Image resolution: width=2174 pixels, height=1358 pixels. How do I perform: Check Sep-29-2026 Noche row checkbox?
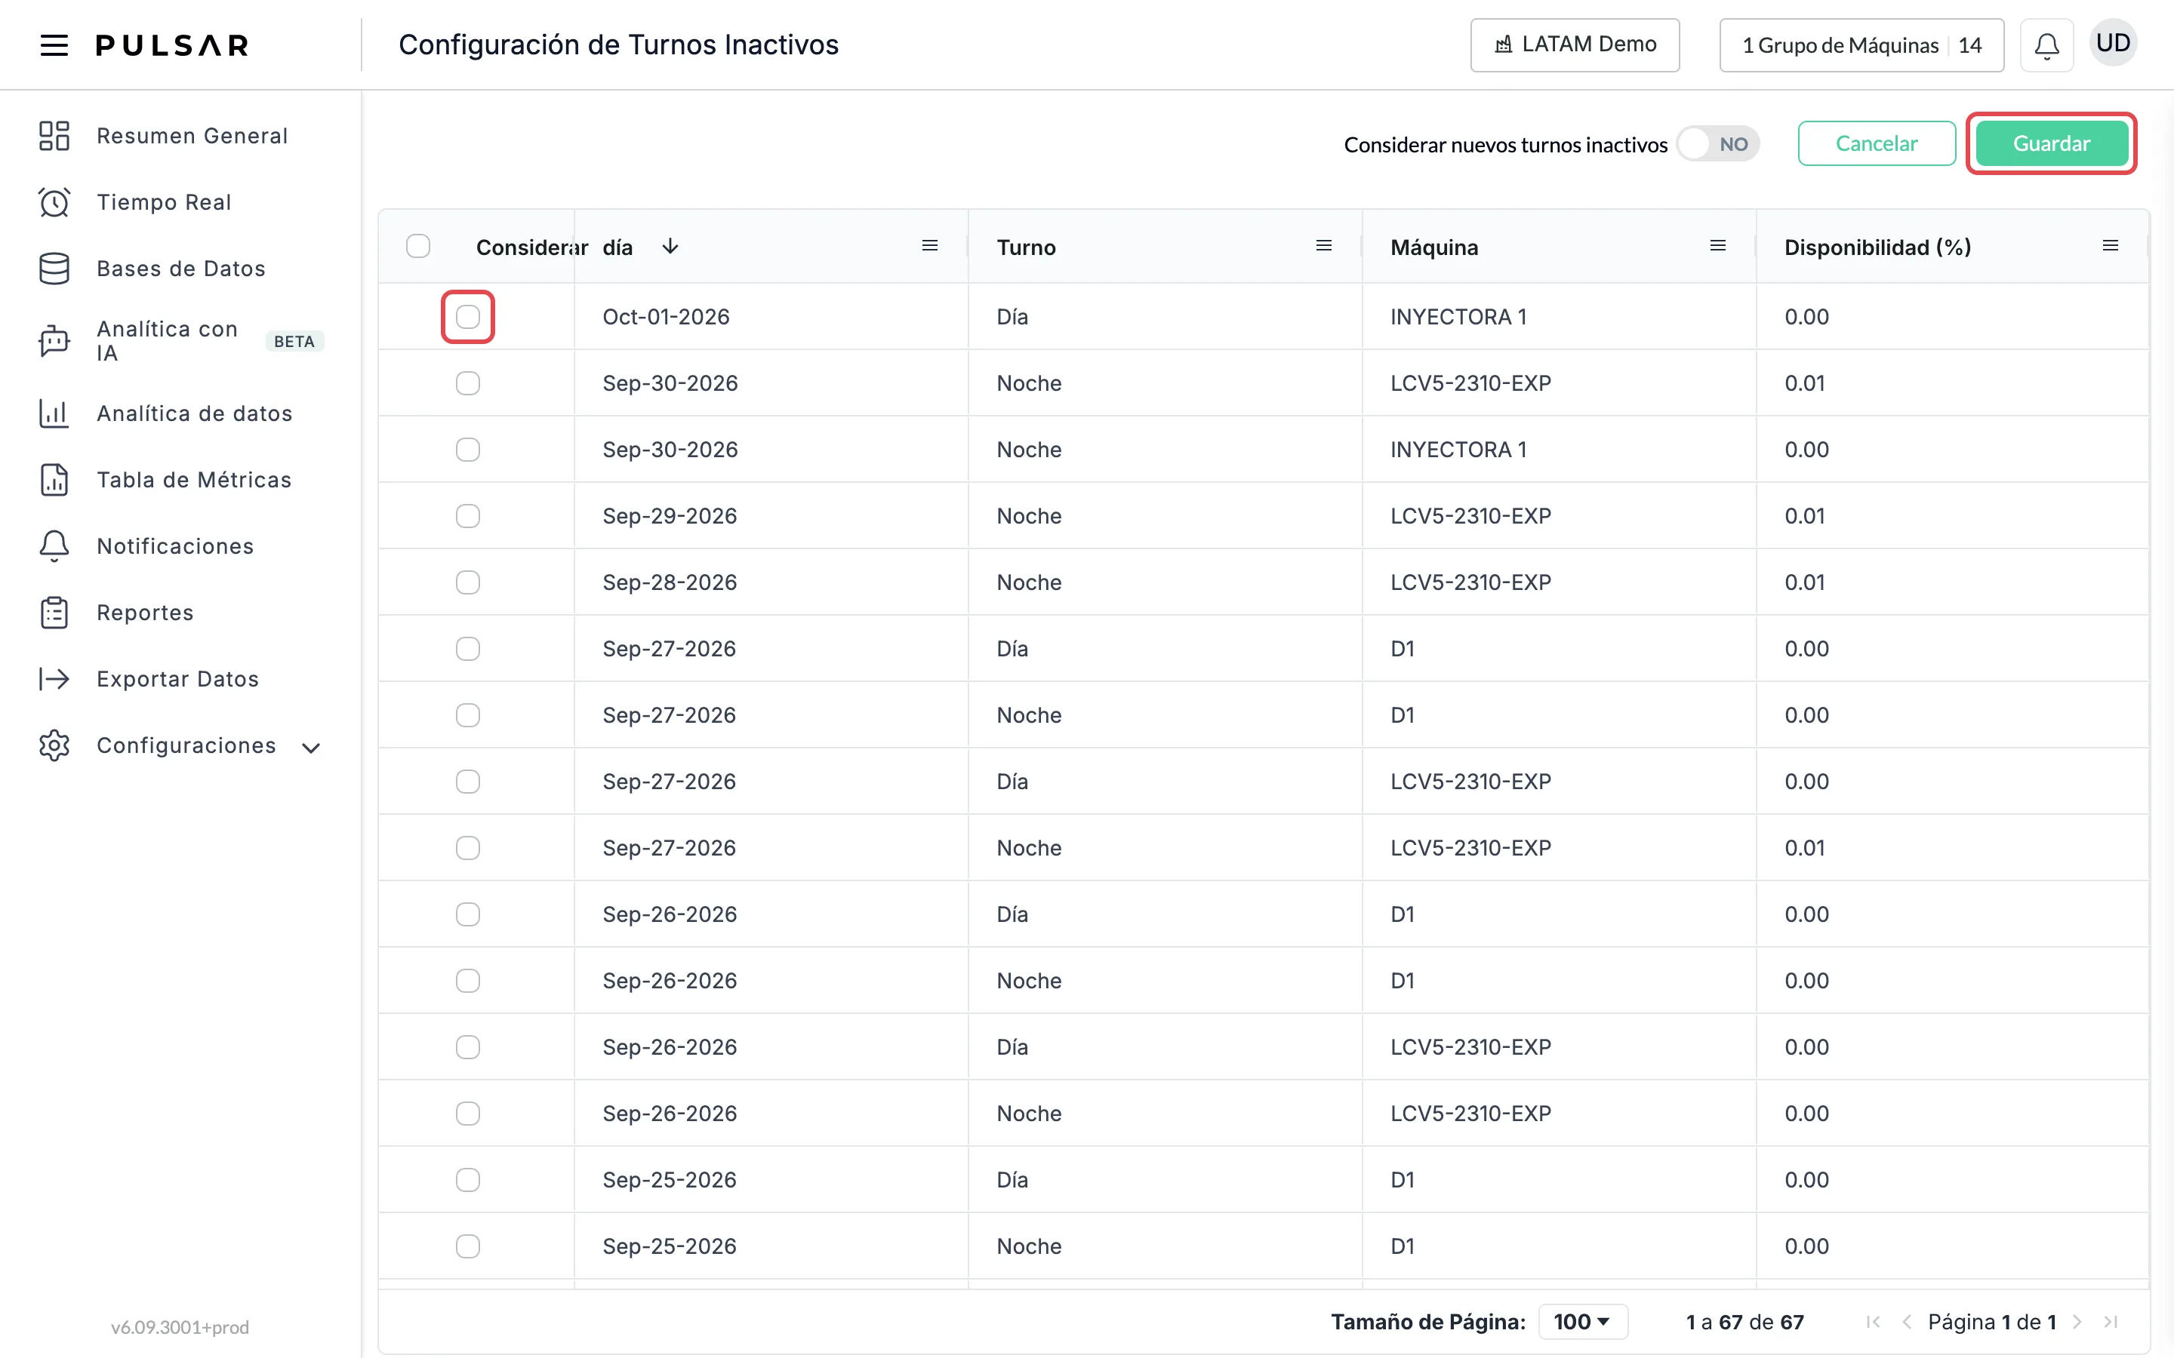468,517
